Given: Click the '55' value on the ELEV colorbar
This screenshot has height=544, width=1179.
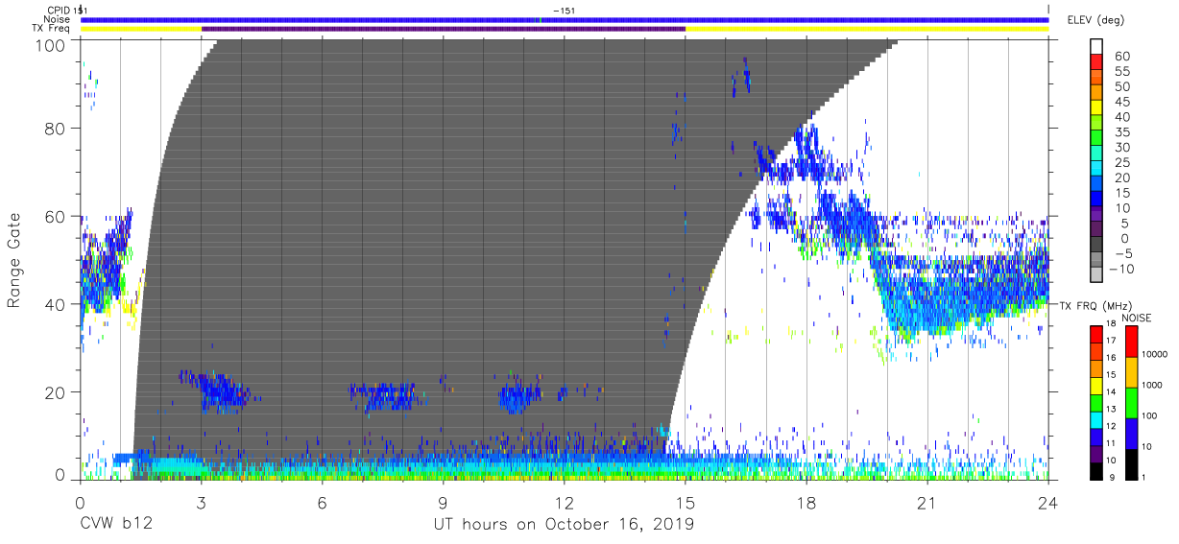Looking at the screenshot, I should (1122, 72).
